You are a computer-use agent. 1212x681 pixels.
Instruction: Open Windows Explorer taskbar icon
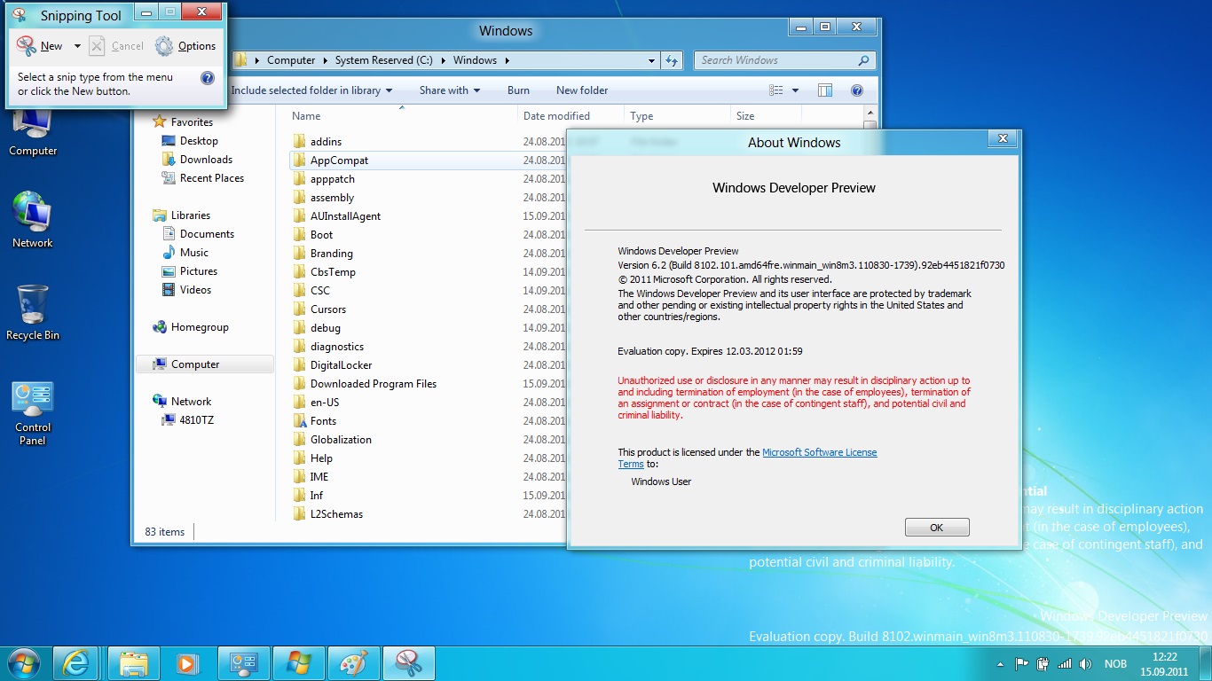pyautogui.click(x=134, y=663)
